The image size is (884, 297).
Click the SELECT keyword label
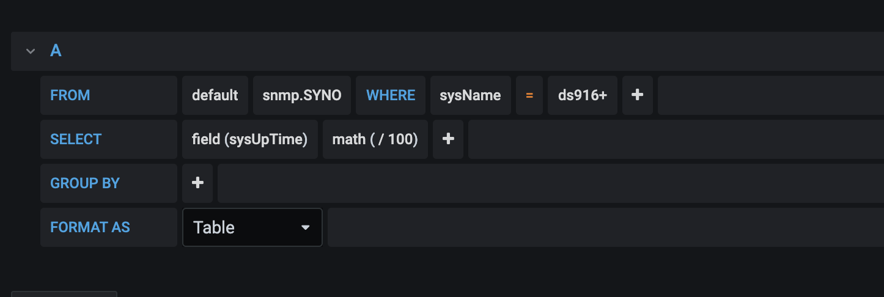[x=76, y=139]
